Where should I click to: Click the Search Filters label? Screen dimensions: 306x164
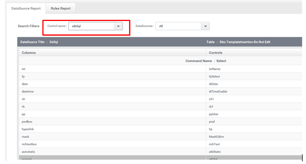pos(28,26)
